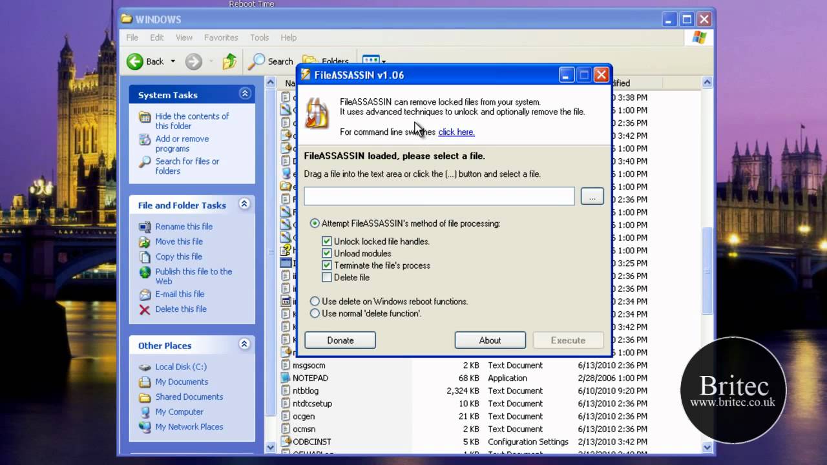The width and height of the screenshot is (827, 465).
Task: Open the Edit menu
Action: point(157,37)
